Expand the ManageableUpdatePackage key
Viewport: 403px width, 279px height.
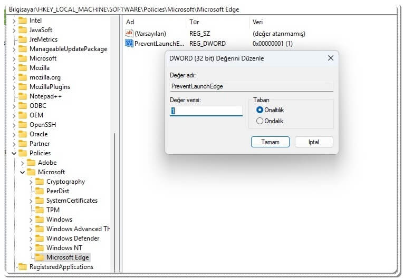click(14, 49)
